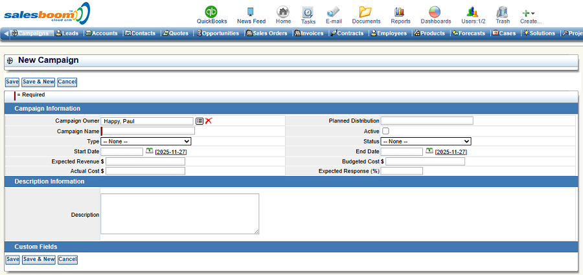Open the Create menu dropdown arrow
Viewport: 583px width, 275px height.
click(x=533, y=13)
